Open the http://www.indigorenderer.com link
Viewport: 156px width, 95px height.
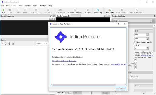point(64,61)
